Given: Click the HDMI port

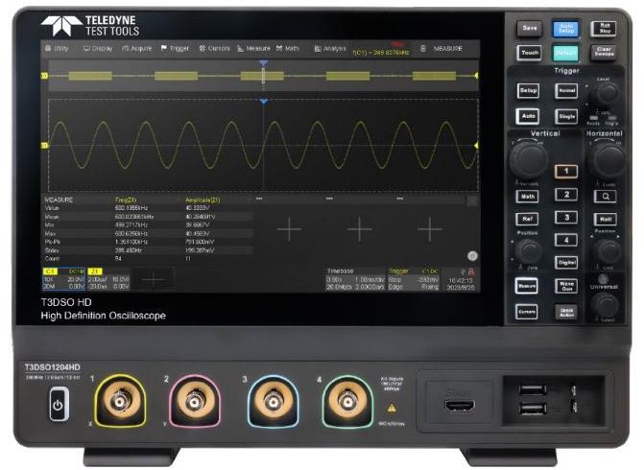Looking at the screenshot, I should click(x=459, y=405).
